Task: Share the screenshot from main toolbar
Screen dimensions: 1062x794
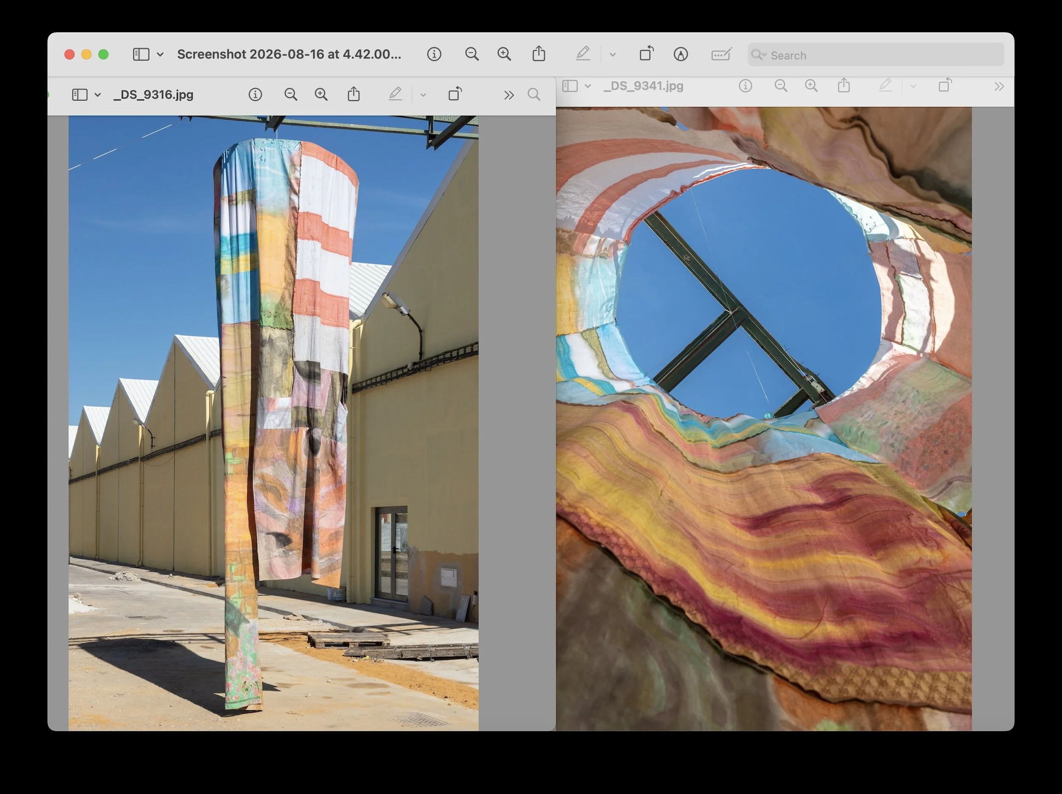Action: tap(539, 54)
